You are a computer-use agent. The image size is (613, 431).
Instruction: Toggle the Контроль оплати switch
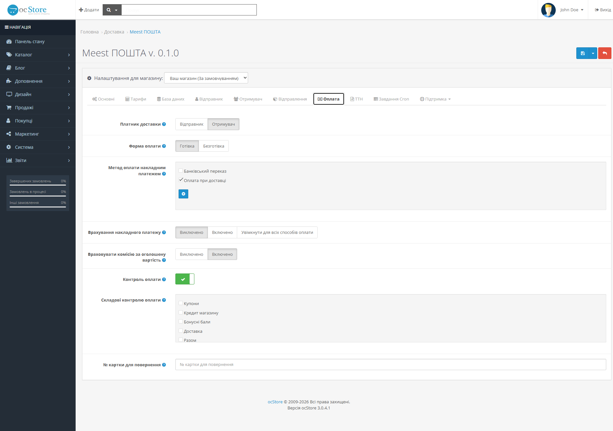click(185, 279)
